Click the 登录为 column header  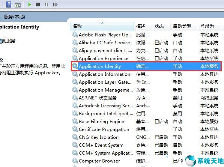coord(209,26)
